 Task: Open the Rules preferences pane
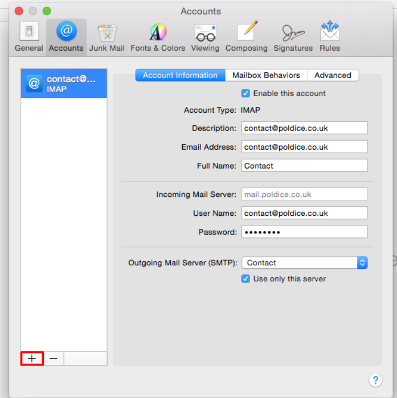coord(329,36)
